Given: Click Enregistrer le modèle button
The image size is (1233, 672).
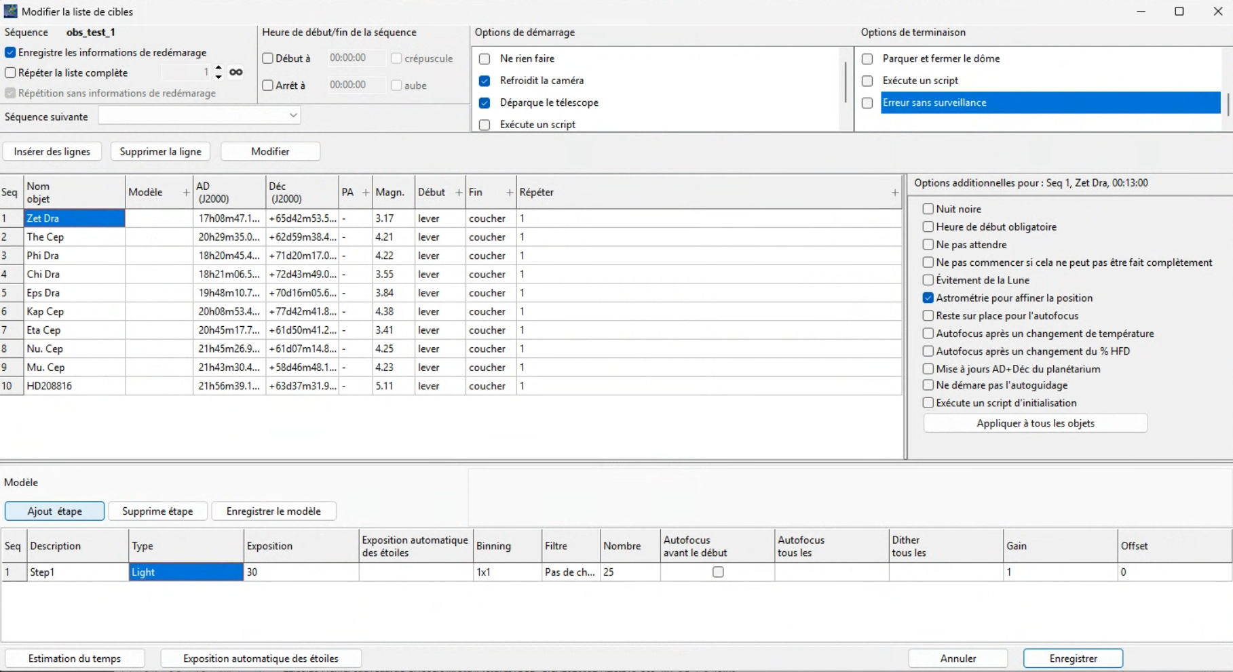Looking at the screenshot, I should click(273, 511).
